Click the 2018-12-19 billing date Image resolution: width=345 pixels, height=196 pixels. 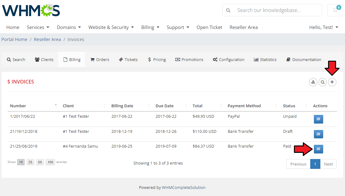coord(122,132)
